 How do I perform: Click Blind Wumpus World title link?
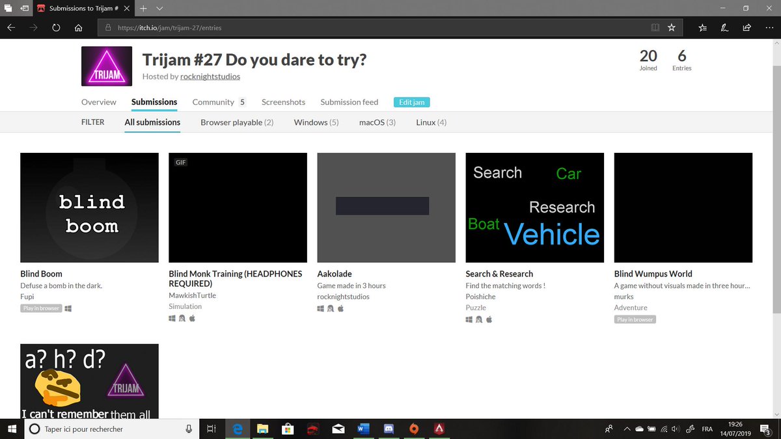(653, 274)
